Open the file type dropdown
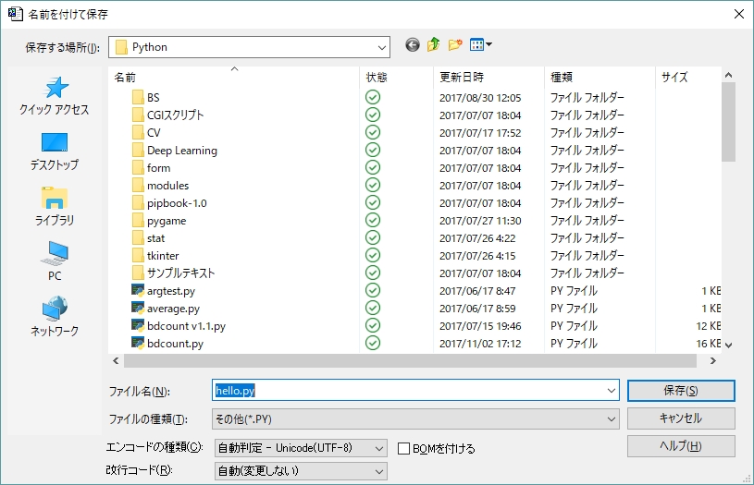Screen dimensions: 754x485 coord(611,419)
